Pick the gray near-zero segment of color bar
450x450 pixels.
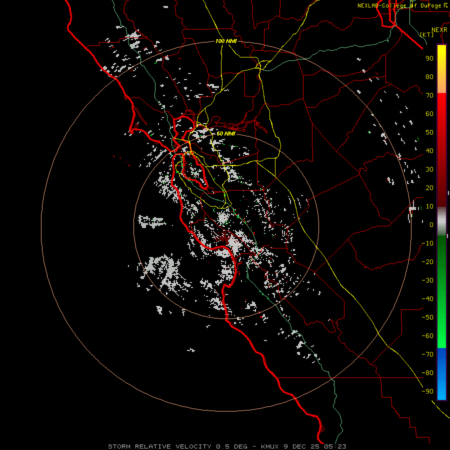[441, 221]
